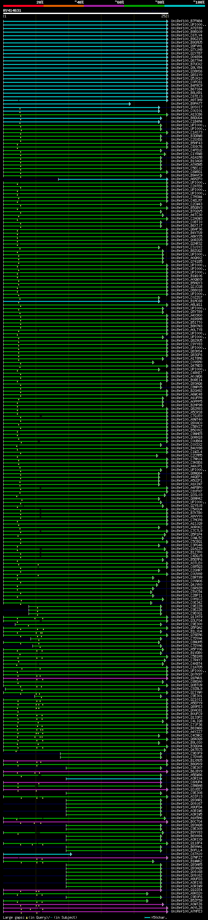Select the UniRef100_B9PA77 label

click(187, 103)
